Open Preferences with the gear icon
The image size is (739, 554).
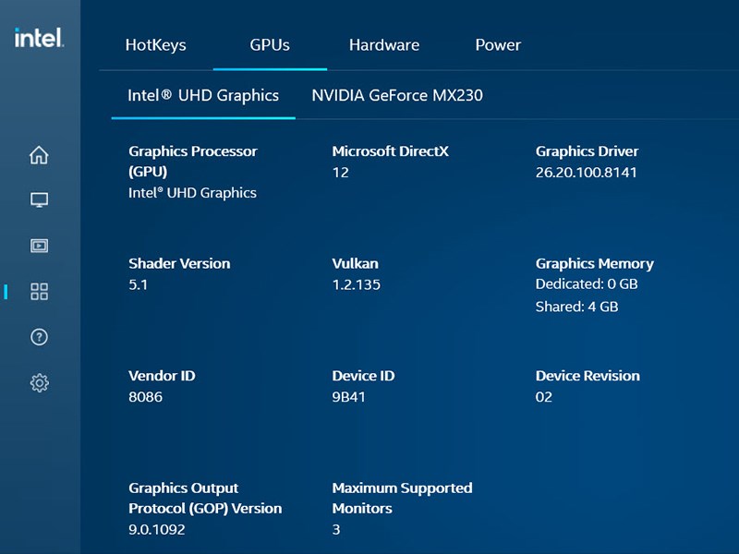coord(39,382)
